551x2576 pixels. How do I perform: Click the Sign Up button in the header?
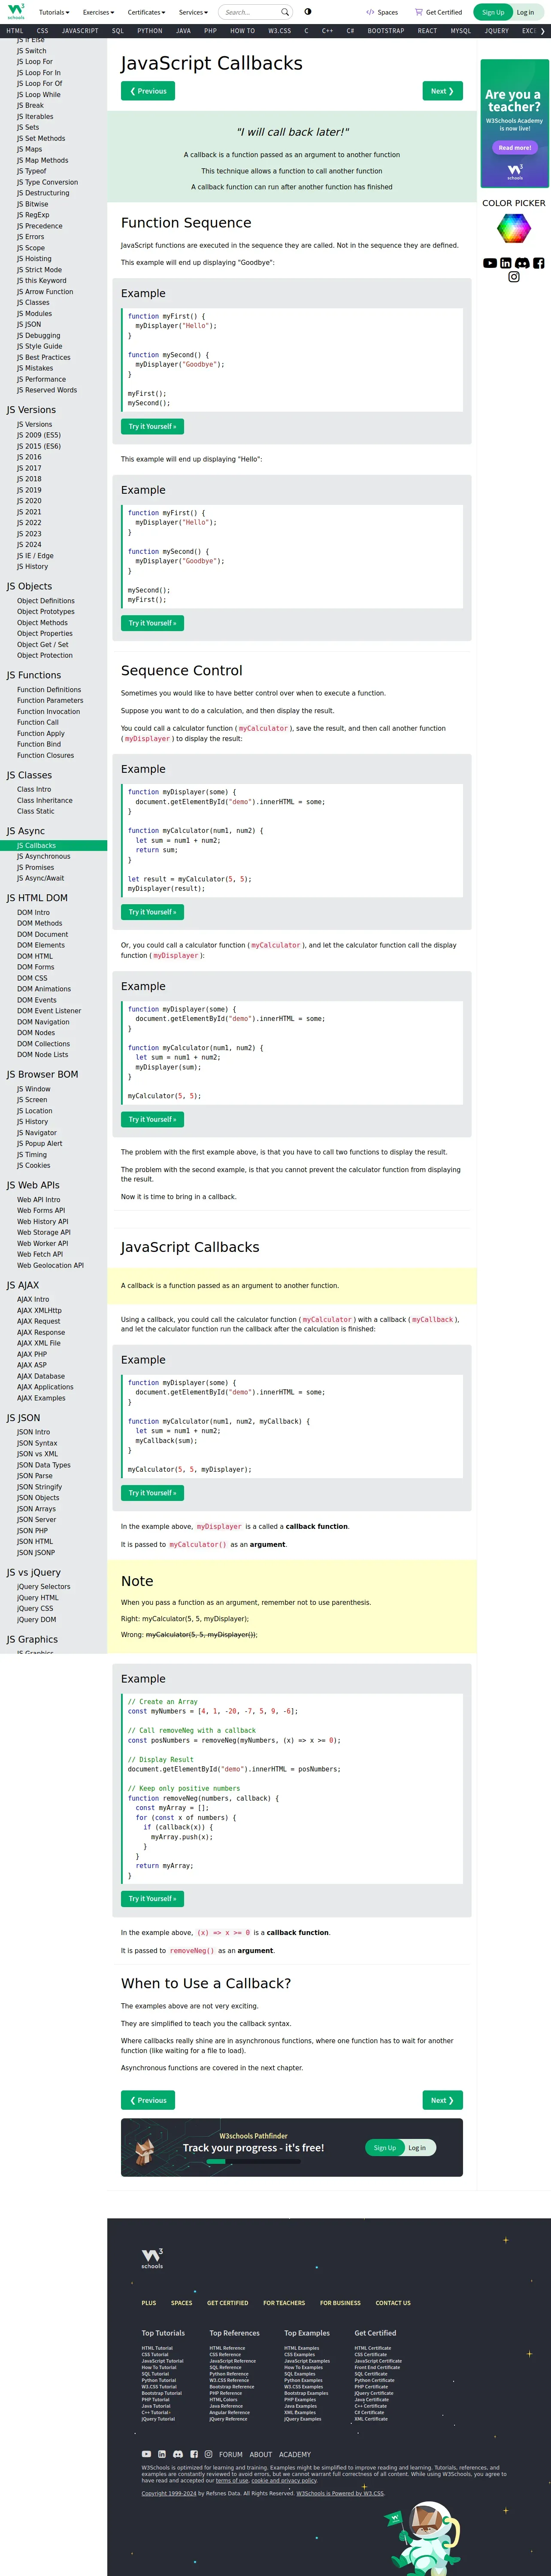pyautogui.click(x=493, y=12)
